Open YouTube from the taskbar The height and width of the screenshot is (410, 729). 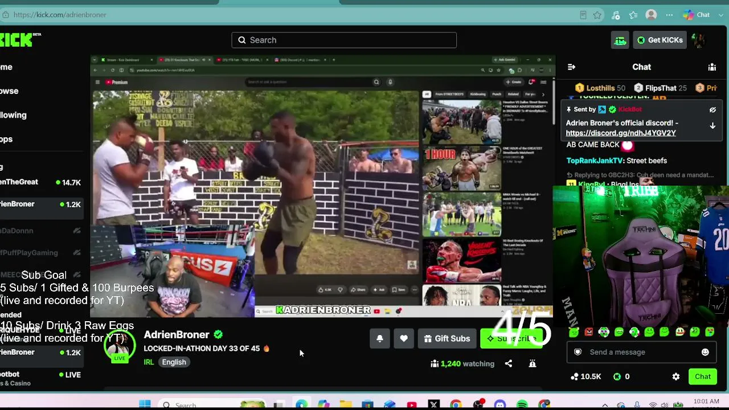[411, 405]
